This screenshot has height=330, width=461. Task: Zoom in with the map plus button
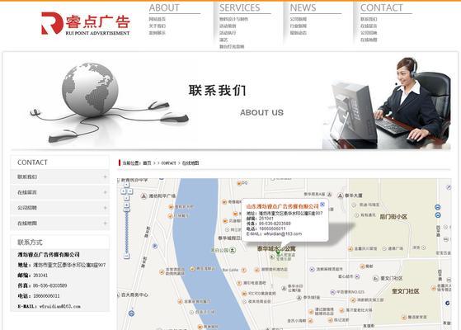pos(126,205)
